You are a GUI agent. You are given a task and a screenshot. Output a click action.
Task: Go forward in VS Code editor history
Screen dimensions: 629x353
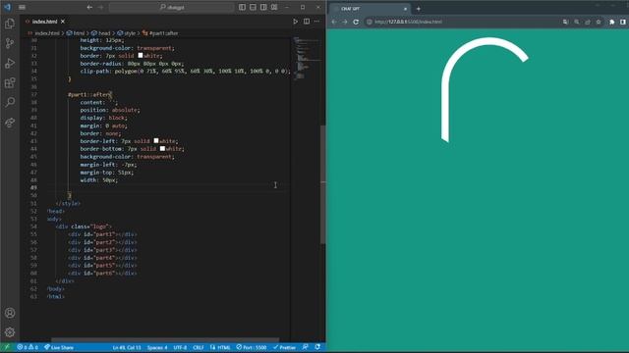coord(100,7)
